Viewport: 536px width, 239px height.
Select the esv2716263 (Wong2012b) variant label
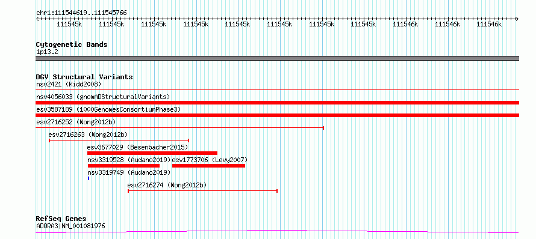coord(88,135)
